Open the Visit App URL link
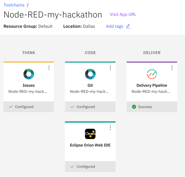185x177 pixels. (123, 14)
